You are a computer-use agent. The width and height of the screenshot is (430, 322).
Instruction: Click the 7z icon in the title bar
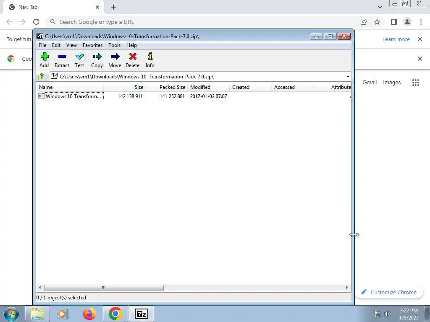[x=40, y=36]
